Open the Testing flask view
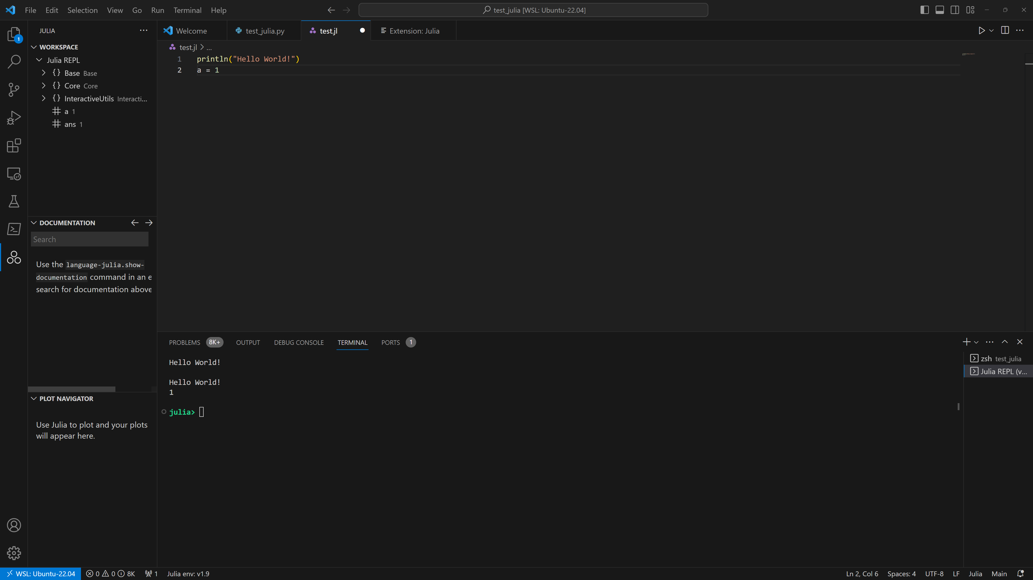 coord(14,201)
